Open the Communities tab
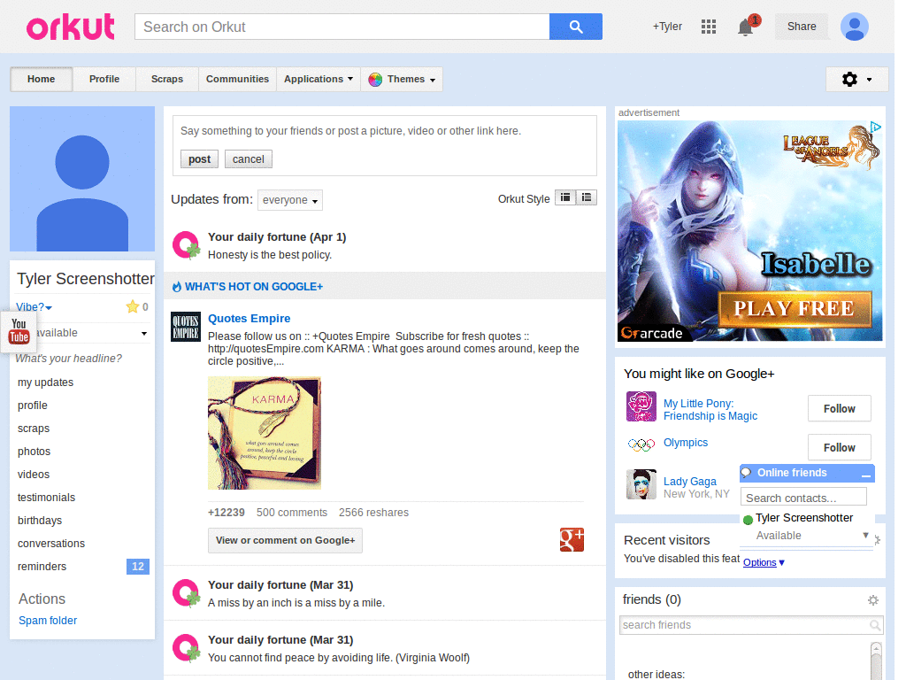This screenshot has height=680, width=906. pyautogui.click(x=237, y=79)
